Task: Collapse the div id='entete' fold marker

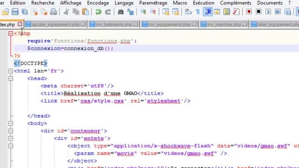Action: click(x=11, y=138)
